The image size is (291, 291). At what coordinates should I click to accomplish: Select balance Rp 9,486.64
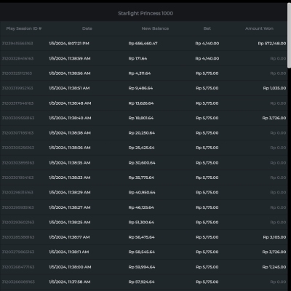[x=140, y=88]
